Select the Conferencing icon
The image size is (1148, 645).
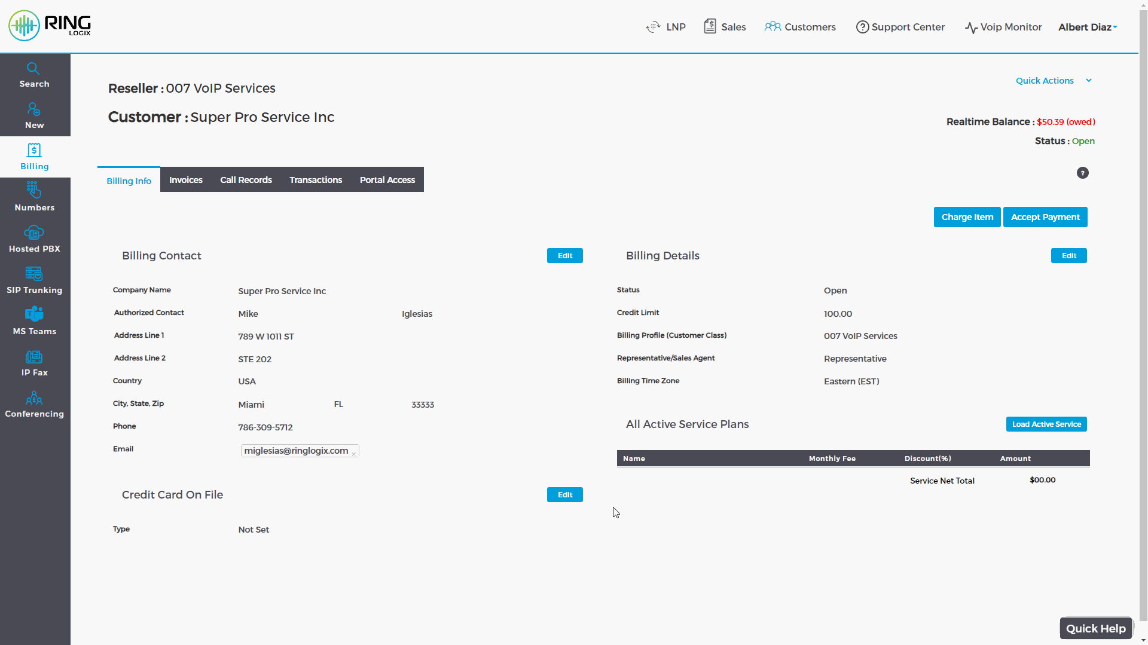click(34, 403)
